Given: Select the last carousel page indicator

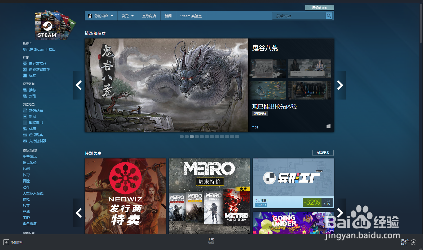Looking at the screenshot, I should point(237,137).
